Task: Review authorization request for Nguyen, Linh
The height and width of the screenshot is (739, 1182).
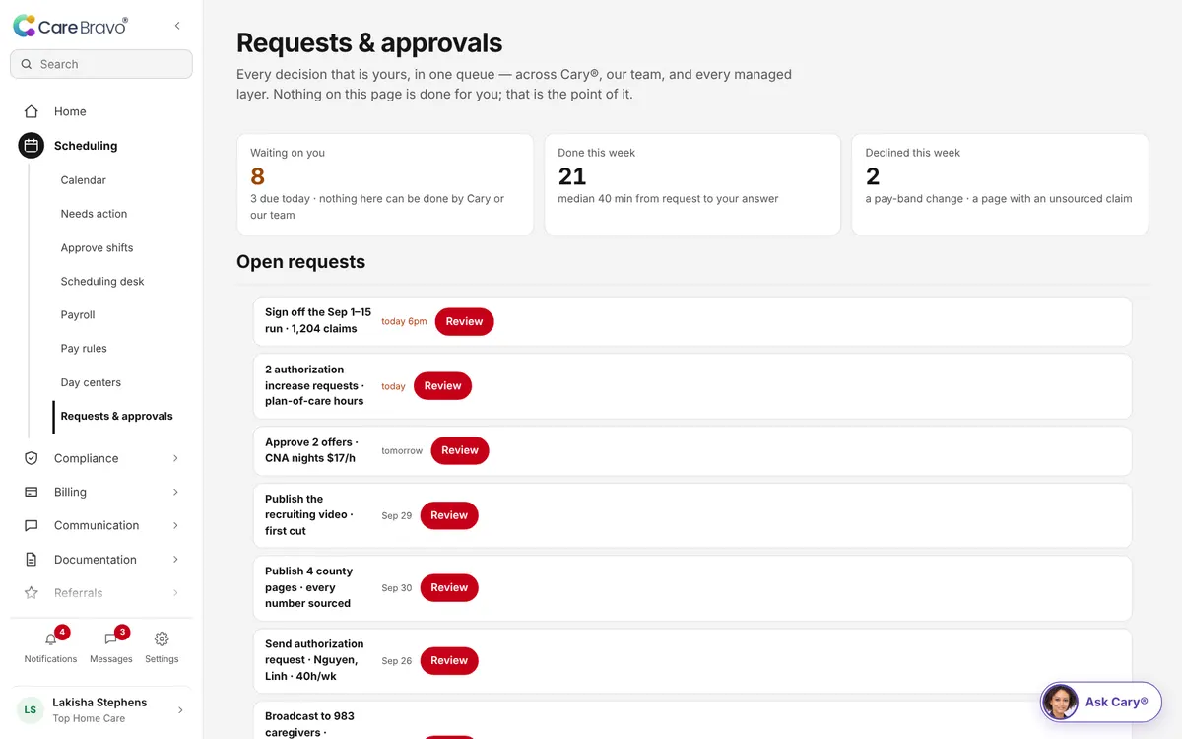Action: coord(449,660)
